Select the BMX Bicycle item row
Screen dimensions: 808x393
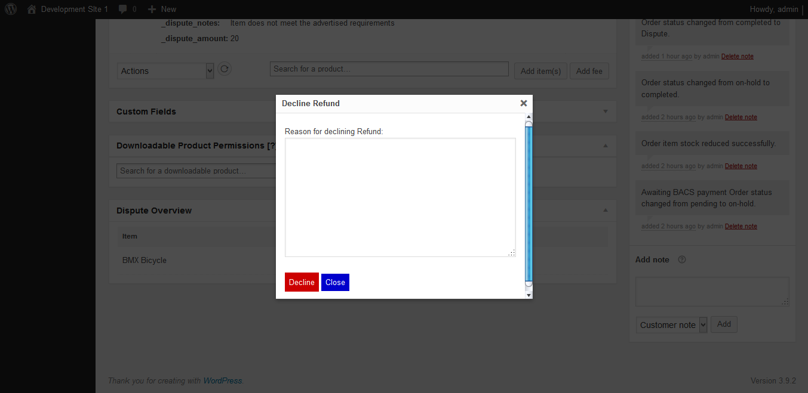click(362, 261)
